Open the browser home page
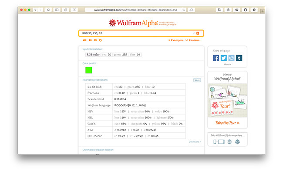The image size is (283, 170). coord(48,10)
